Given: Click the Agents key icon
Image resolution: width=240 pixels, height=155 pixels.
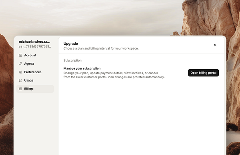Looking at the screenshot, I should [20, 64].
